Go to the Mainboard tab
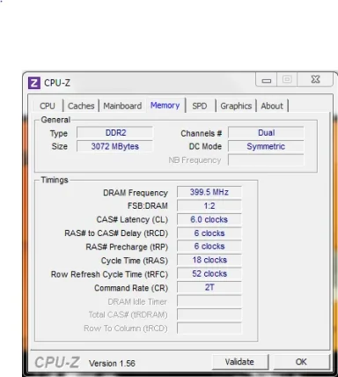338x377 pixels. tap(122, 106)
